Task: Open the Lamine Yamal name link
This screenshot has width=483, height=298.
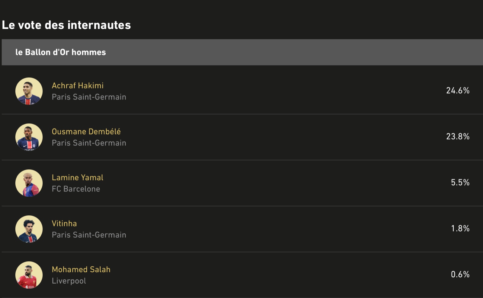Action: pyautogui.click(x=77, y=177)
